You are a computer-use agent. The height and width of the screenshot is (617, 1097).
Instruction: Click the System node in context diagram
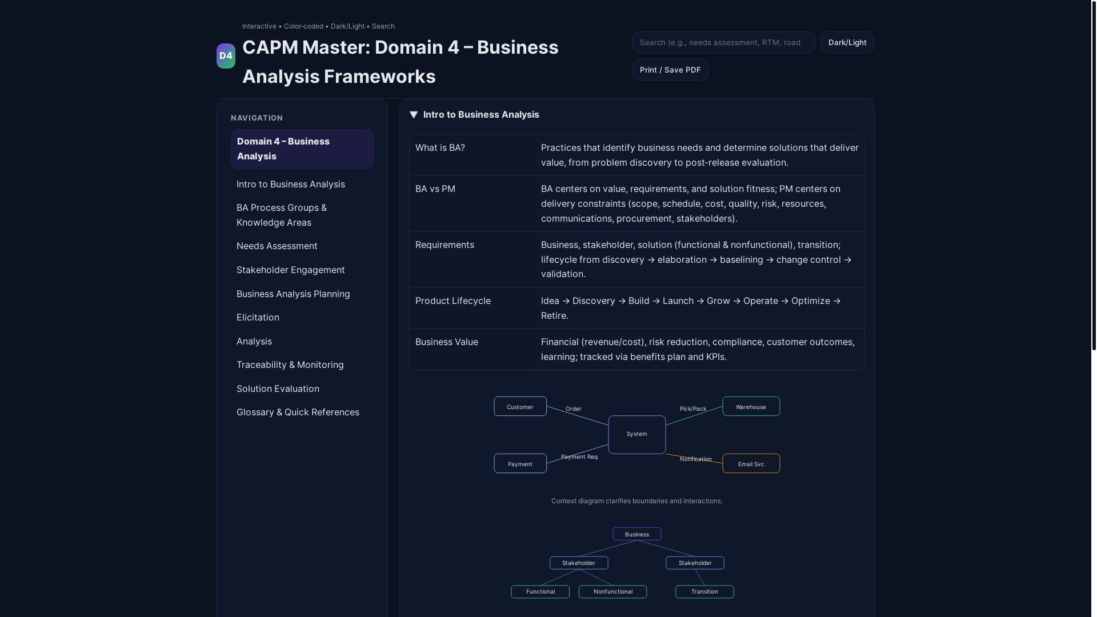pos(637,435)
